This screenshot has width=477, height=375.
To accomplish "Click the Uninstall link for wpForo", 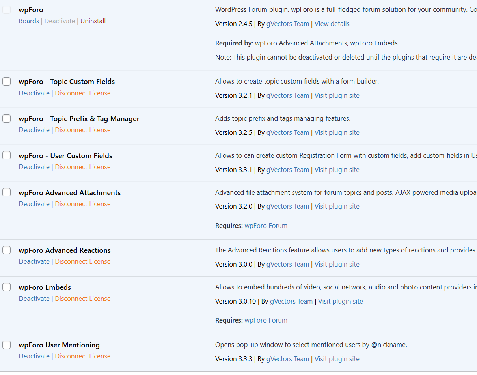I will (93, 21).
